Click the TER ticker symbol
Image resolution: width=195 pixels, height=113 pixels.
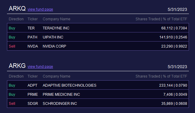[x=31, y=28]
